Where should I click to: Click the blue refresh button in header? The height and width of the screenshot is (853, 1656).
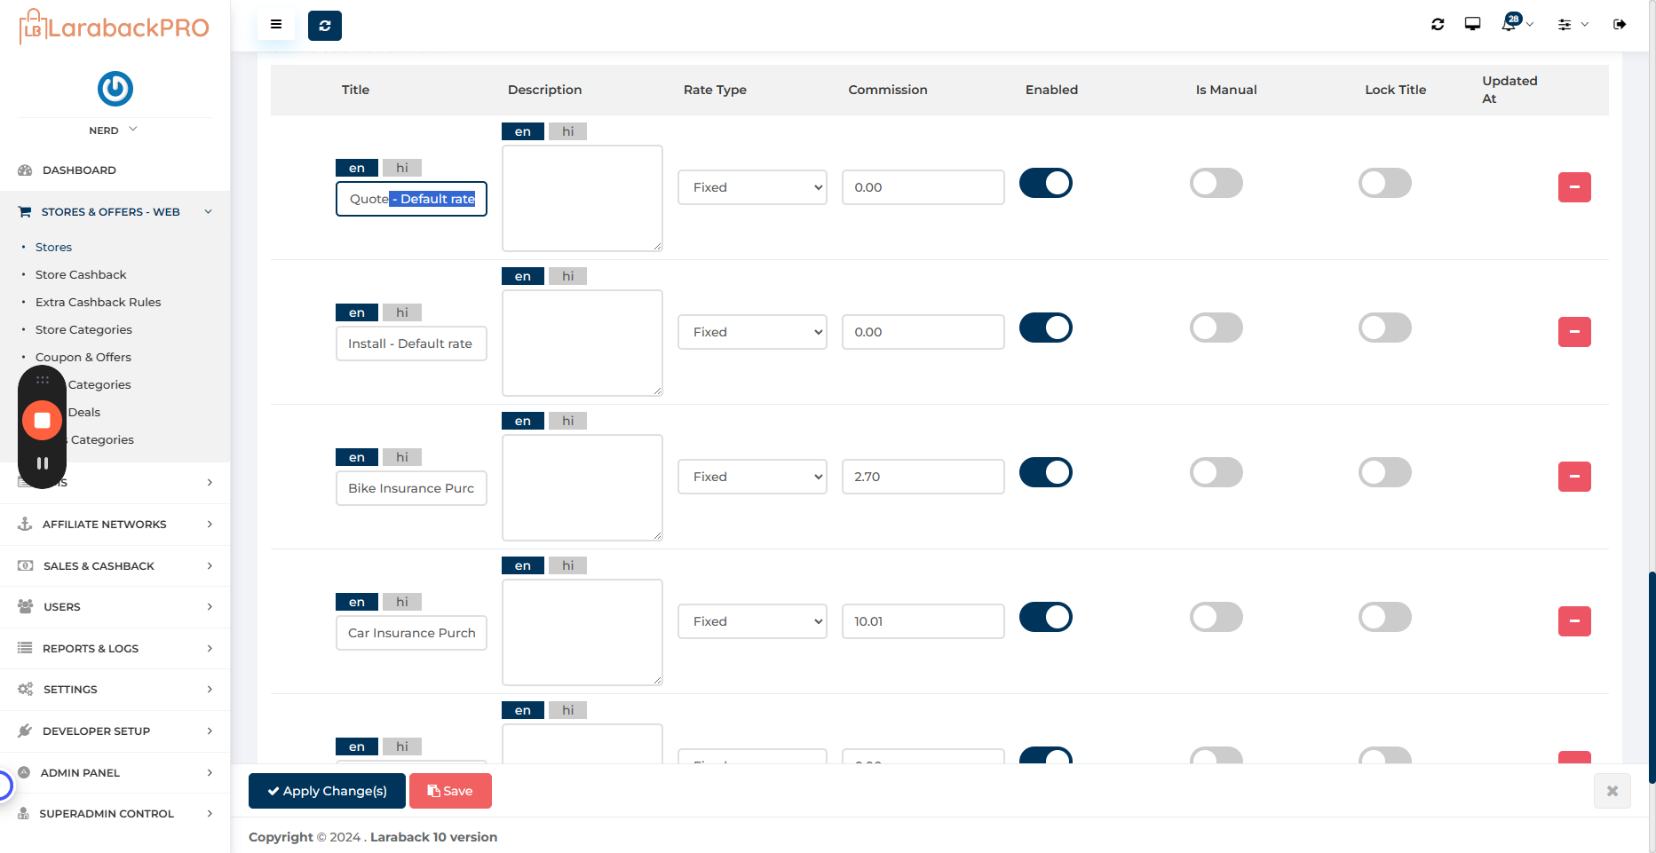325,26
